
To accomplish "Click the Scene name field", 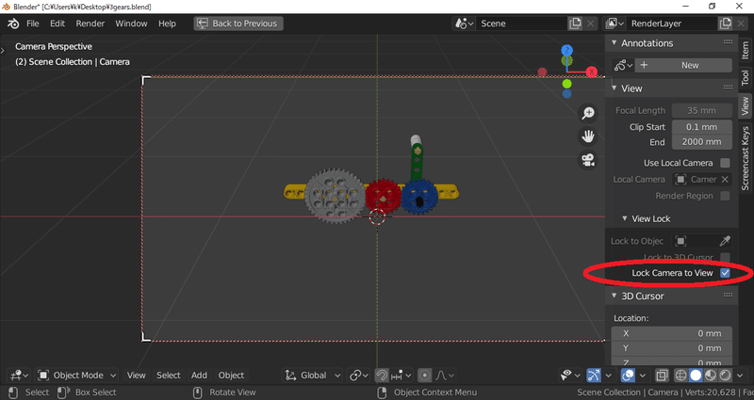I will coord(522,24).
